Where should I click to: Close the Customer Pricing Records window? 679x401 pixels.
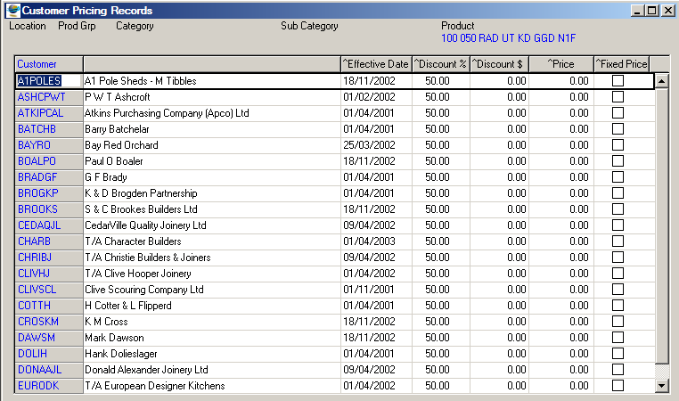click(x=667, y=11)
